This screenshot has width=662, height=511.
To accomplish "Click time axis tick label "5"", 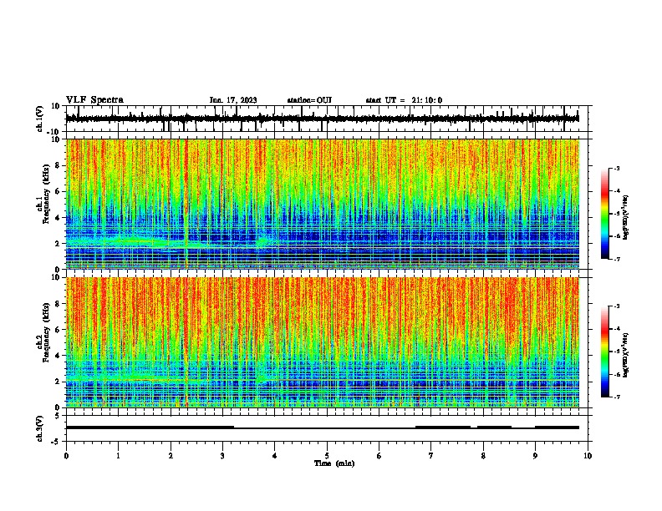I will coord(327,456).
